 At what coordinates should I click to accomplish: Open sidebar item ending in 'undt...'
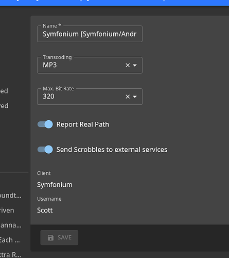[x=11, y=196]
